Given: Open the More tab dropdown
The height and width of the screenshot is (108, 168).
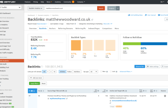Looking at the screenshot, I should (117, 28).
